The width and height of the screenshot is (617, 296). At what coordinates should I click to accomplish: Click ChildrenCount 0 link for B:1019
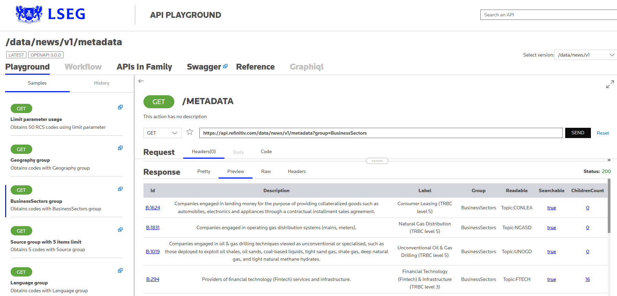click(587, 251)
